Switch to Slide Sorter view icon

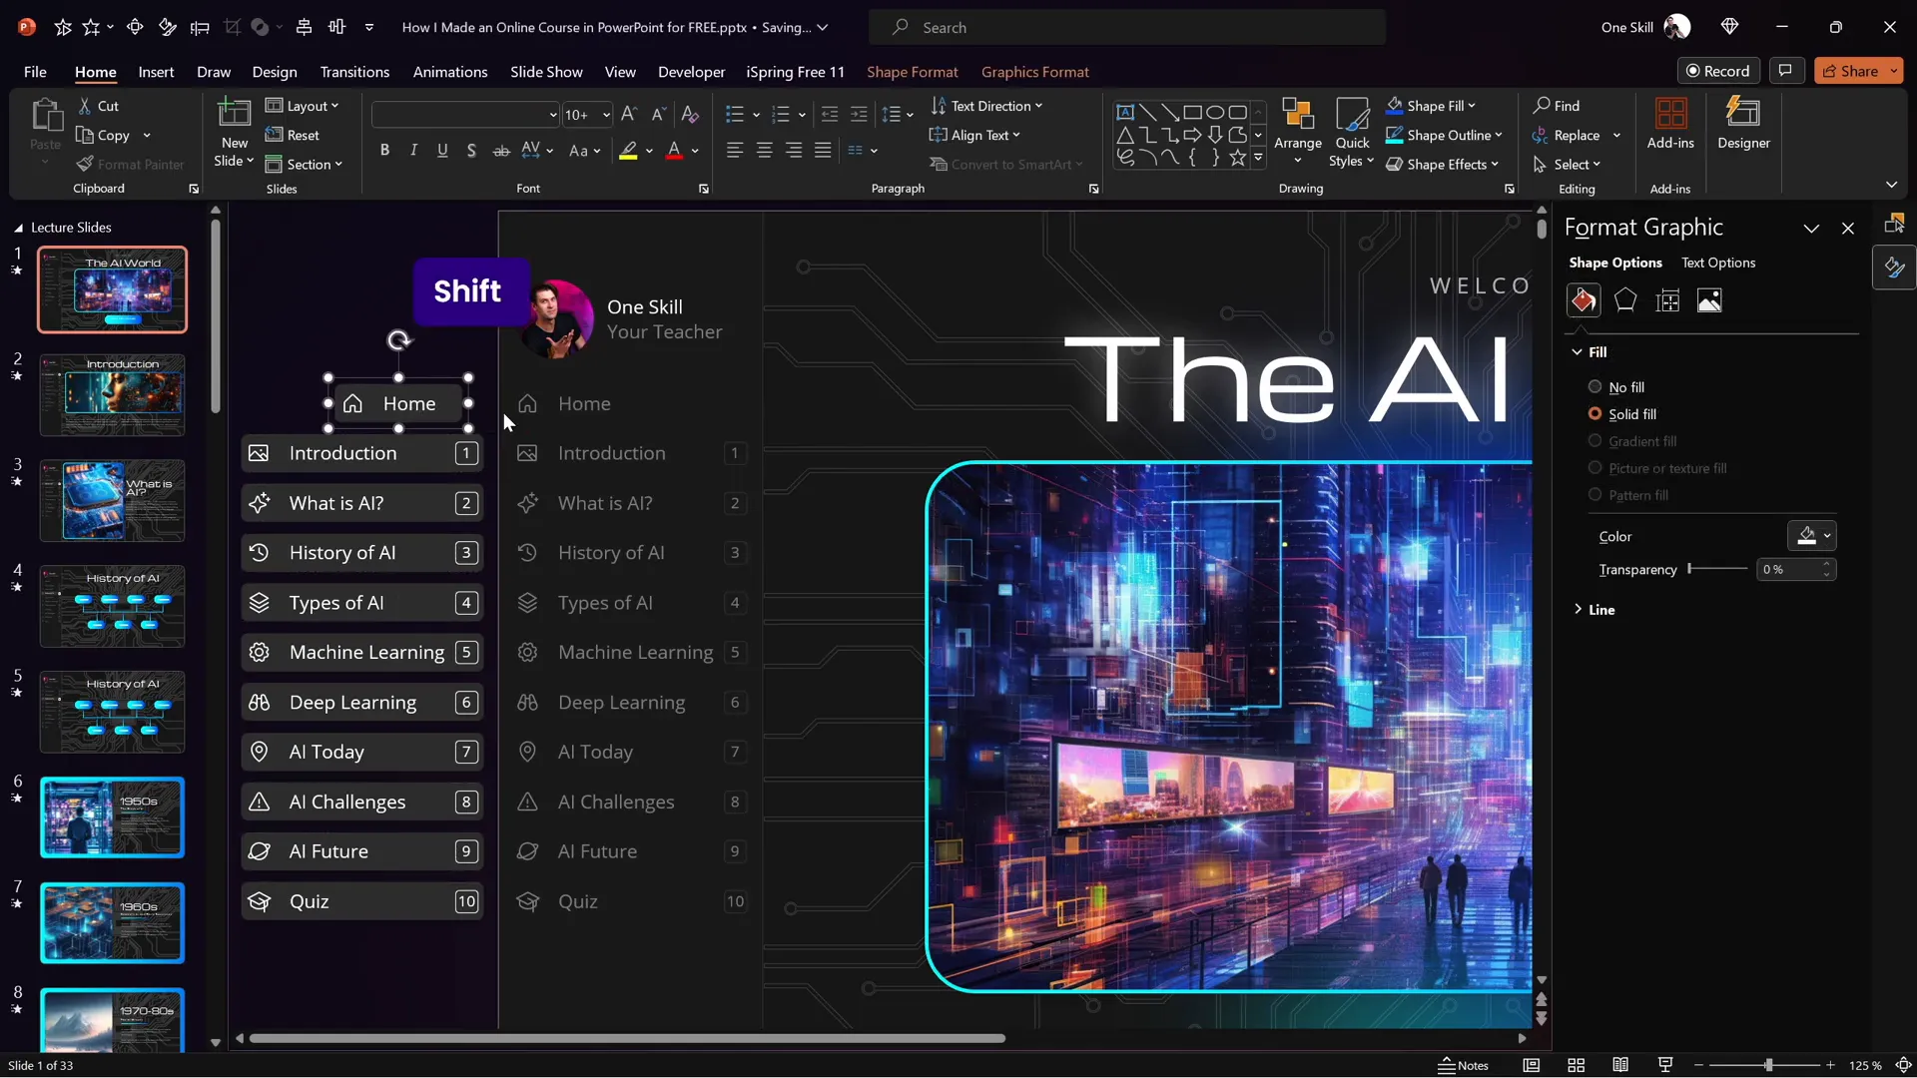tap(1577, 1065)
